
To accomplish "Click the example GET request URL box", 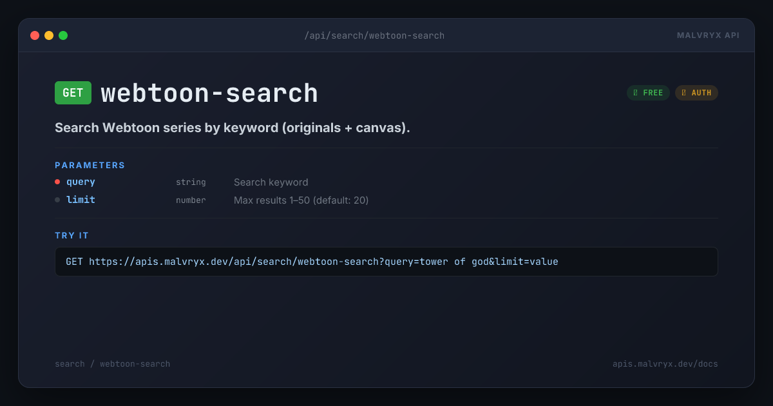I will pos(386,262).
